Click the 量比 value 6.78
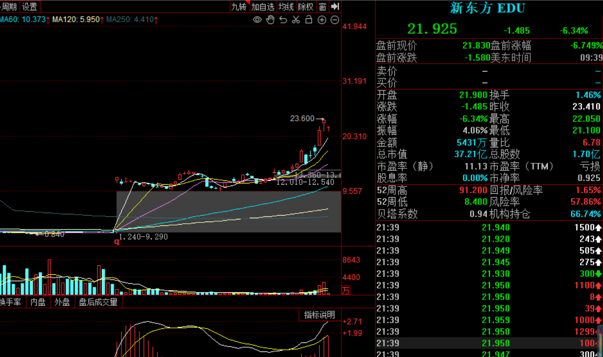This screenshot has height=357, width=603. point(591,142)
